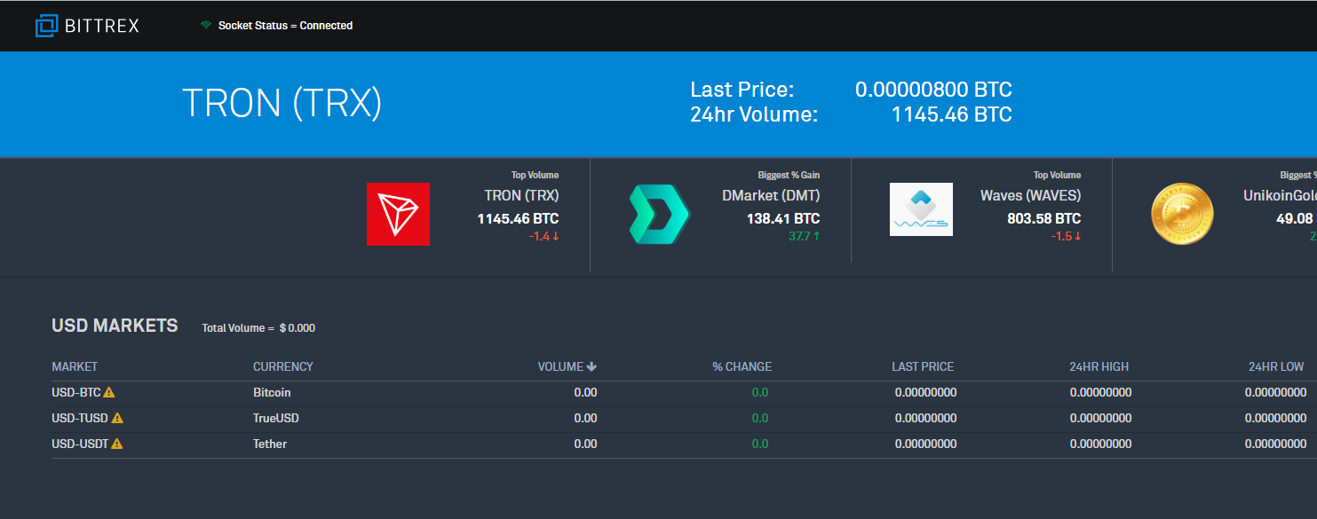Click the VOLUME sort arrow icon
This screenshot has height=519, width=1317.
pos(591,366)
